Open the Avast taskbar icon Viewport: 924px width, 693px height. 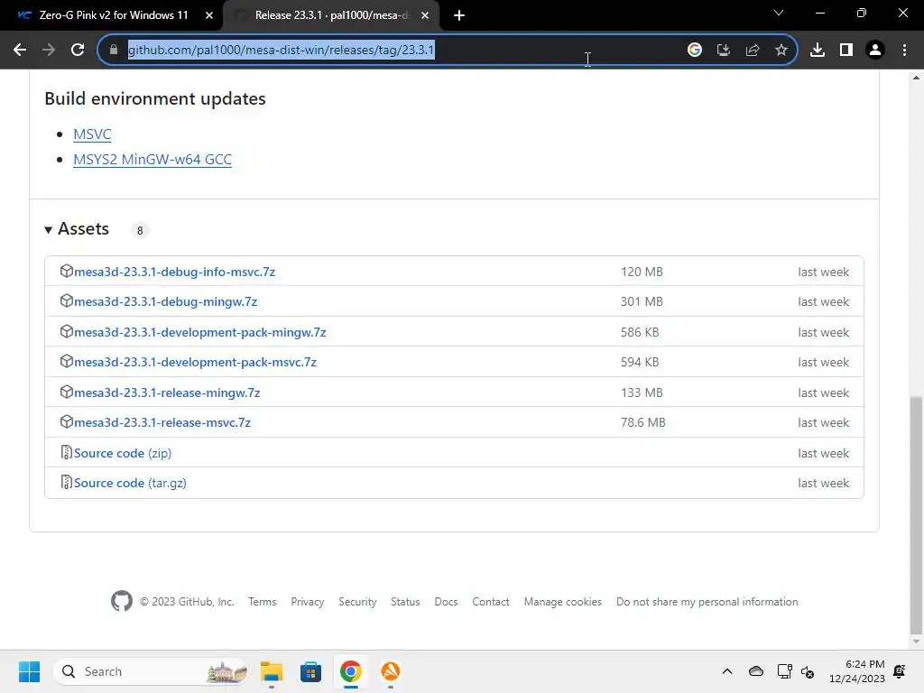tap(390, 671)
